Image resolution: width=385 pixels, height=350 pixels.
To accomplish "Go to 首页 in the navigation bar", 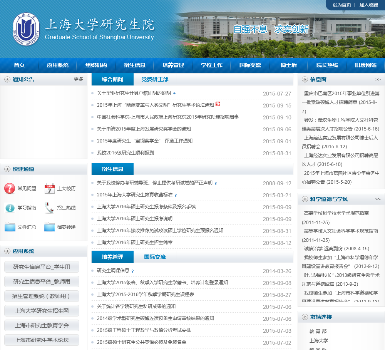I will click(19, 65).
